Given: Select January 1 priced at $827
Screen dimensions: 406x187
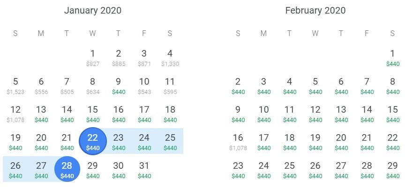Looking at the screenshot, I should tap(93, 58).
